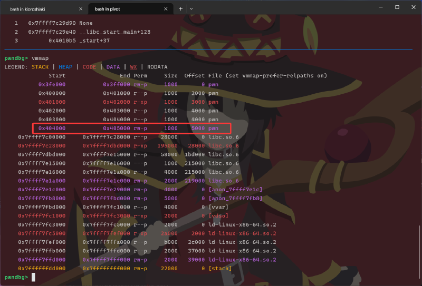The height and width of the screenshot is (286, 422).
Task: Click start address 0x400000
Action: tap(52, 93)
